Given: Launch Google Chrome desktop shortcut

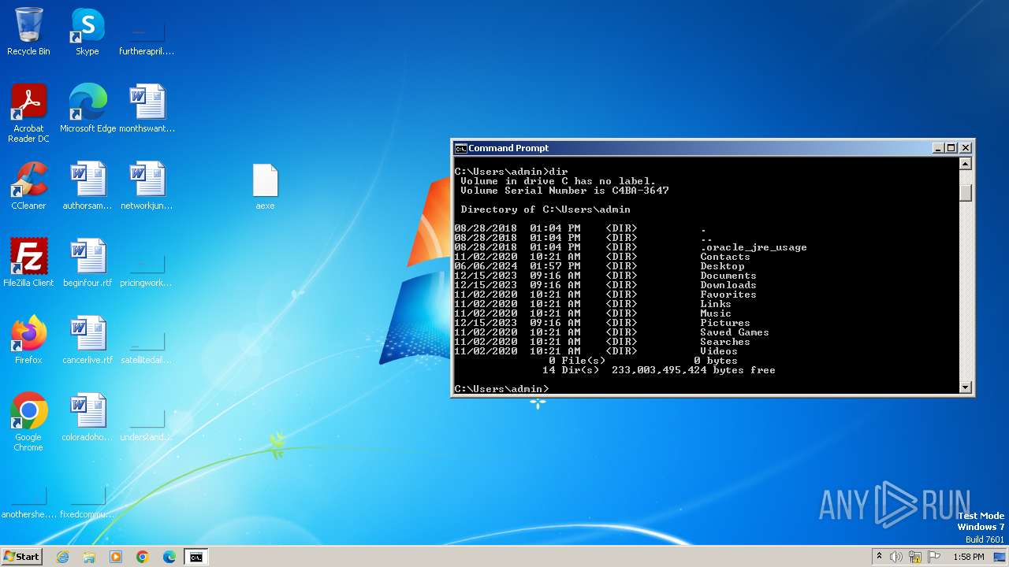Looking at the screenshot, I should [28, 421].
